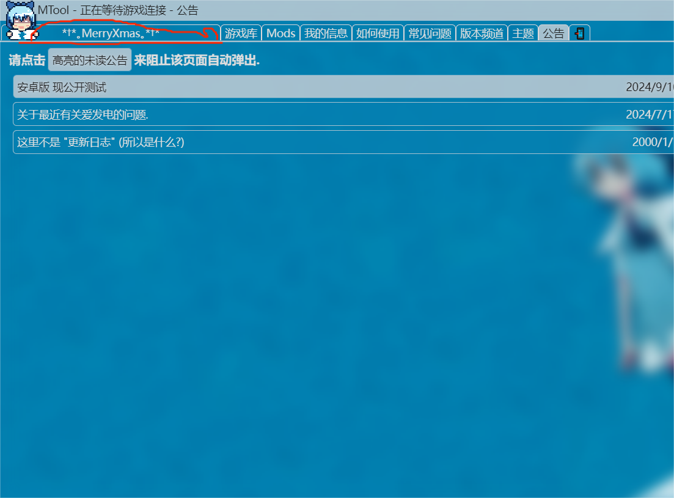
Task: Click the MTool window title text
Action: point(118,10)
